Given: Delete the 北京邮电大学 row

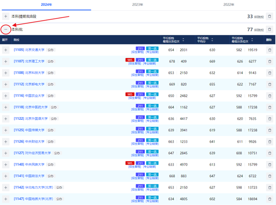Looking at the screenshot, I should coord(270,84).
